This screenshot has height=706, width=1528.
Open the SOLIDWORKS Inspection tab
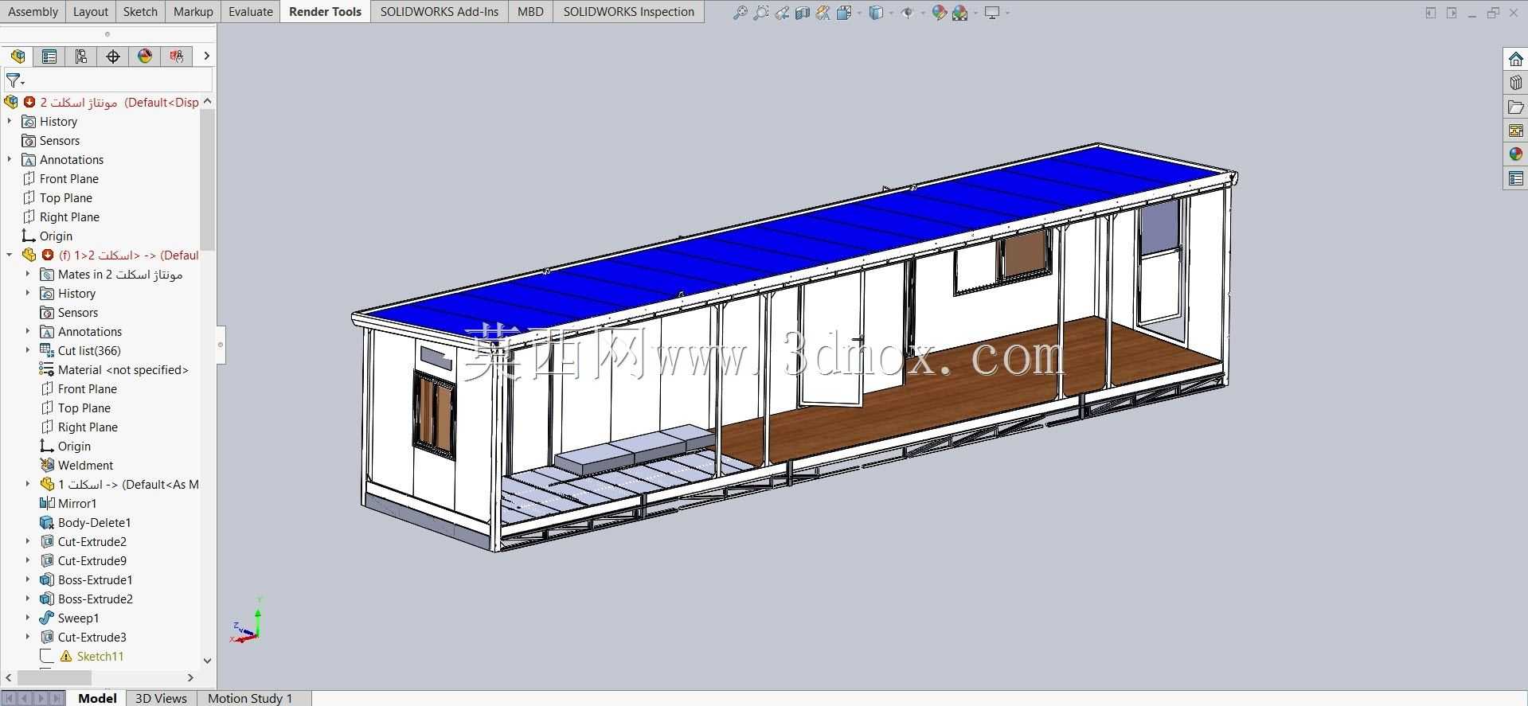[x=628, y=11]
